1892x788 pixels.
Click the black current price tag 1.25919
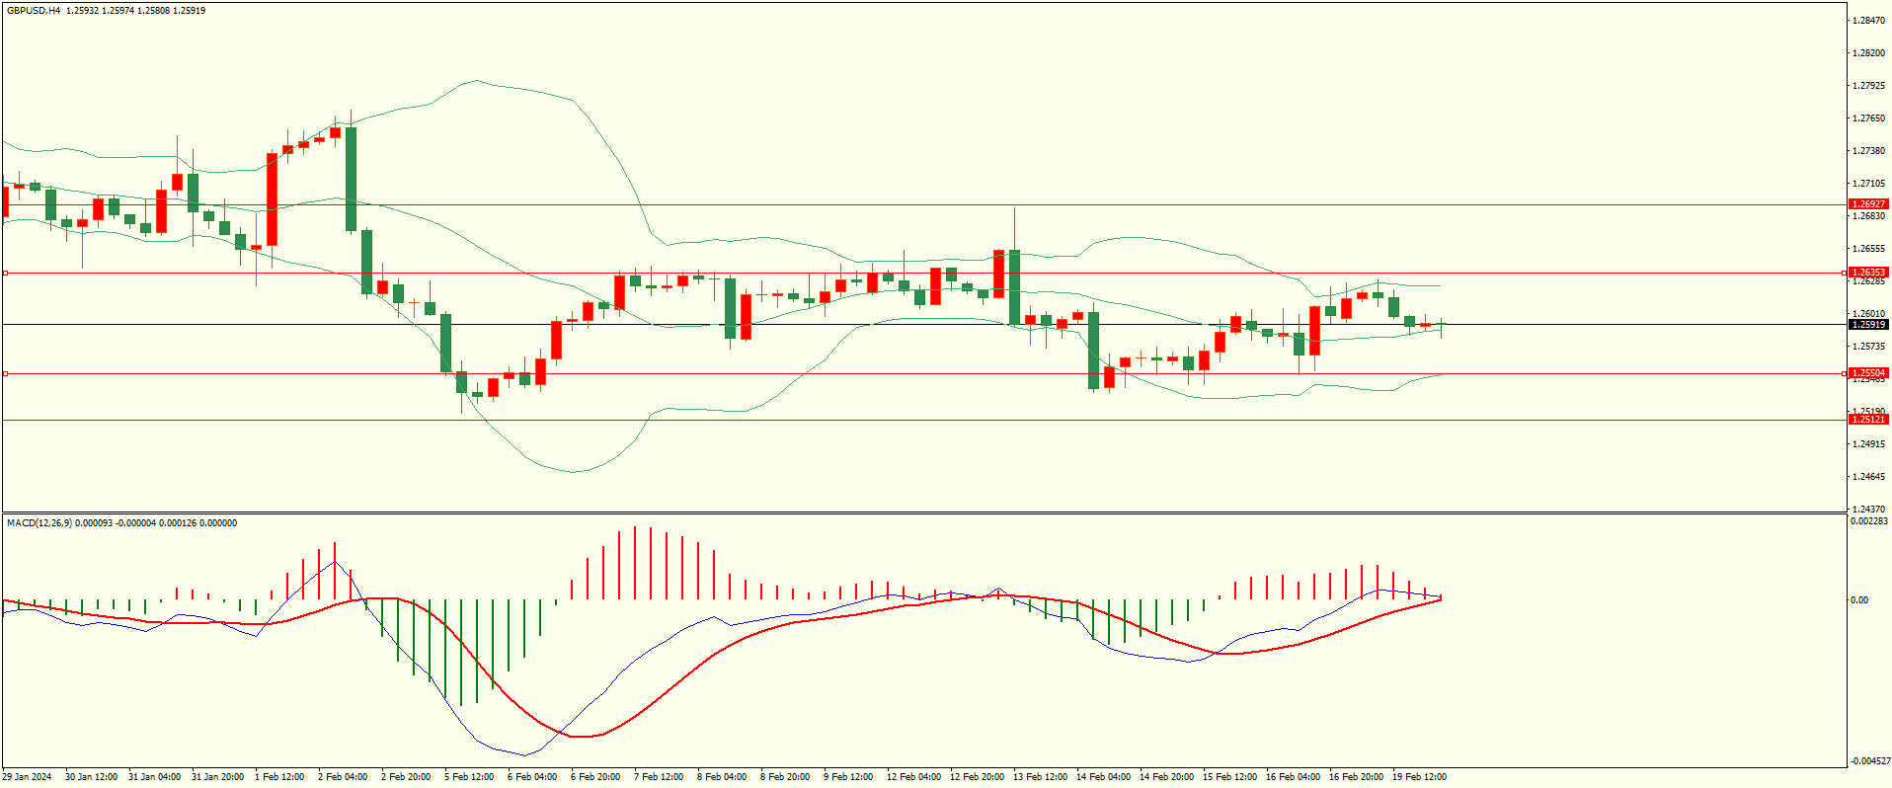click(x=1867, y=325)
